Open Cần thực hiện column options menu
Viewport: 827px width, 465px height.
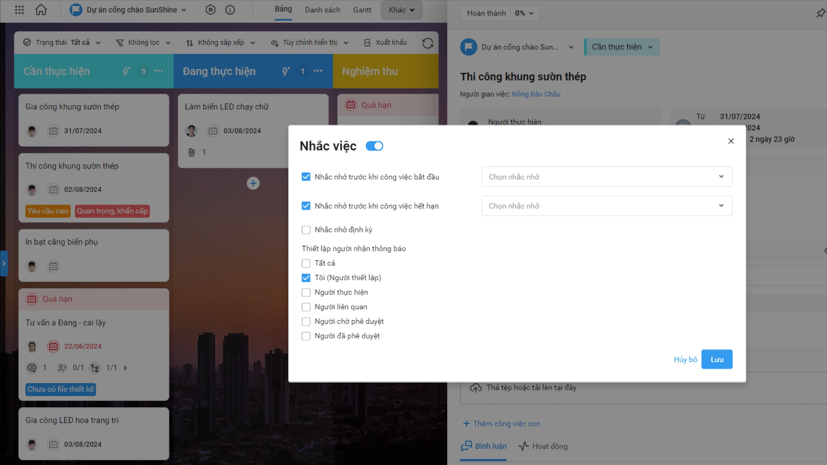(x=159, y=71)
